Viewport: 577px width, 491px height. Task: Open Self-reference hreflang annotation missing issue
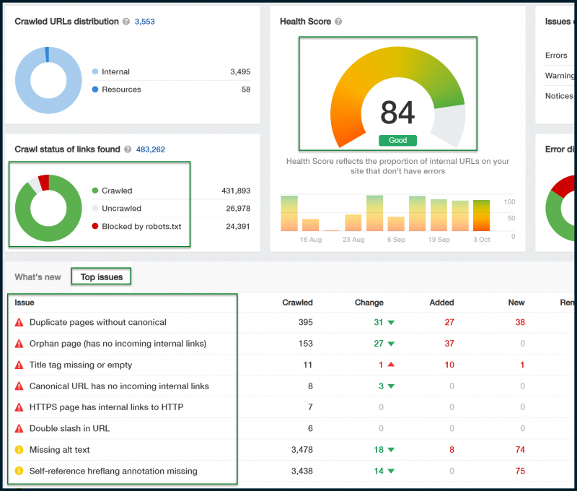[x=113, y=471]
